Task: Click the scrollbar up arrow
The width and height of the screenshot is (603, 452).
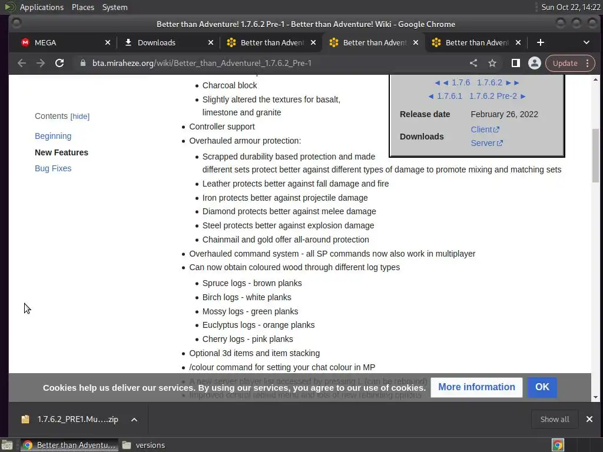Action: click(596, 79)
